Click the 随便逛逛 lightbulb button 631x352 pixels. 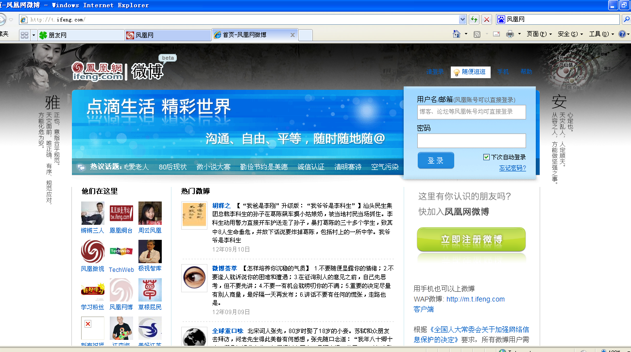tap(470, 72)
